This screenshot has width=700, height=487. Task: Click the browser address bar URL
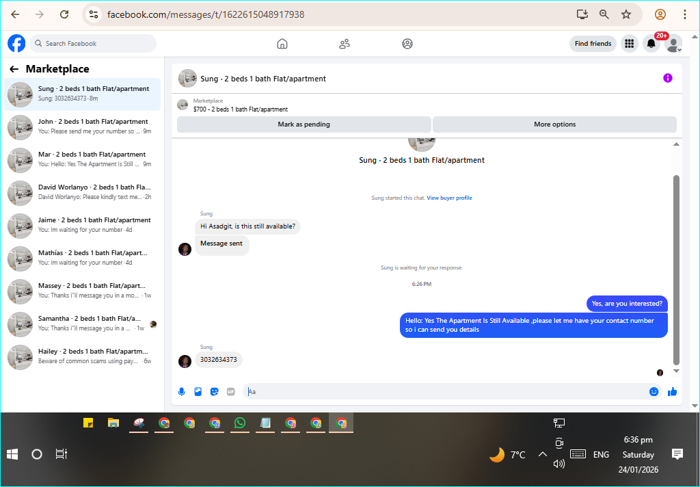coord(206,15)
